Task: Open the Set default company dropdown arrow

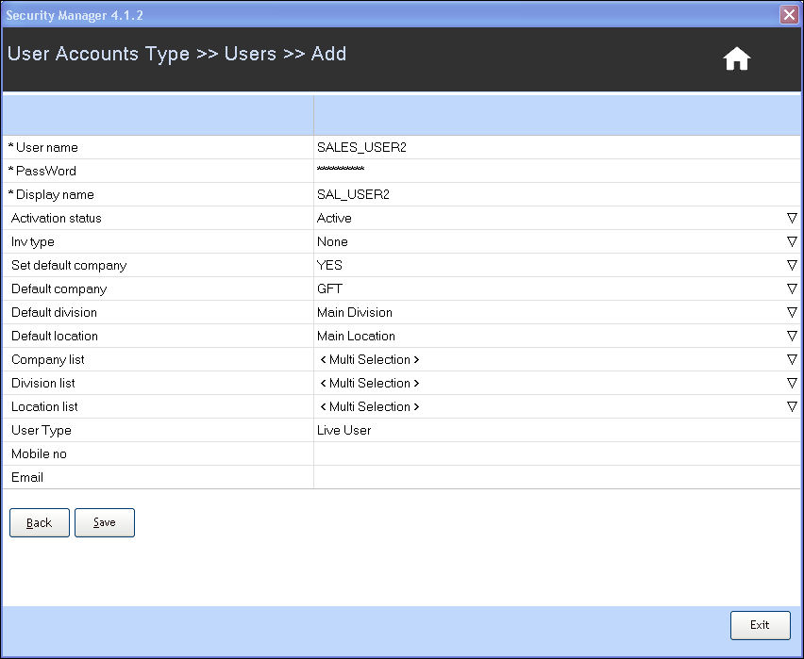Action: click(x=792, y=266)
